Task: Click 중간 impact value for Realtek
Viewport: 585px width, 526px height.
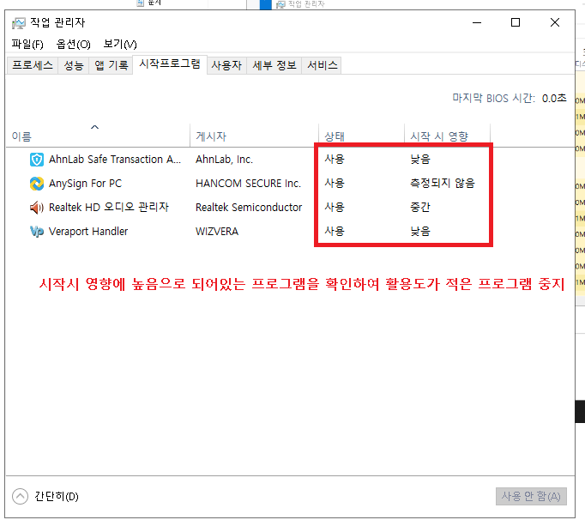Action: 420,207
